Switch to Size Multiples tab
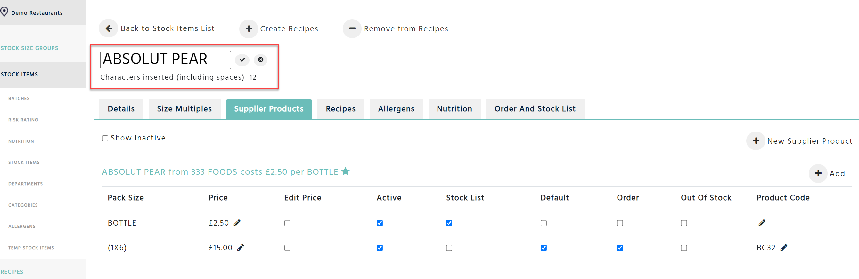859x279 pixels. click(184, 109)
